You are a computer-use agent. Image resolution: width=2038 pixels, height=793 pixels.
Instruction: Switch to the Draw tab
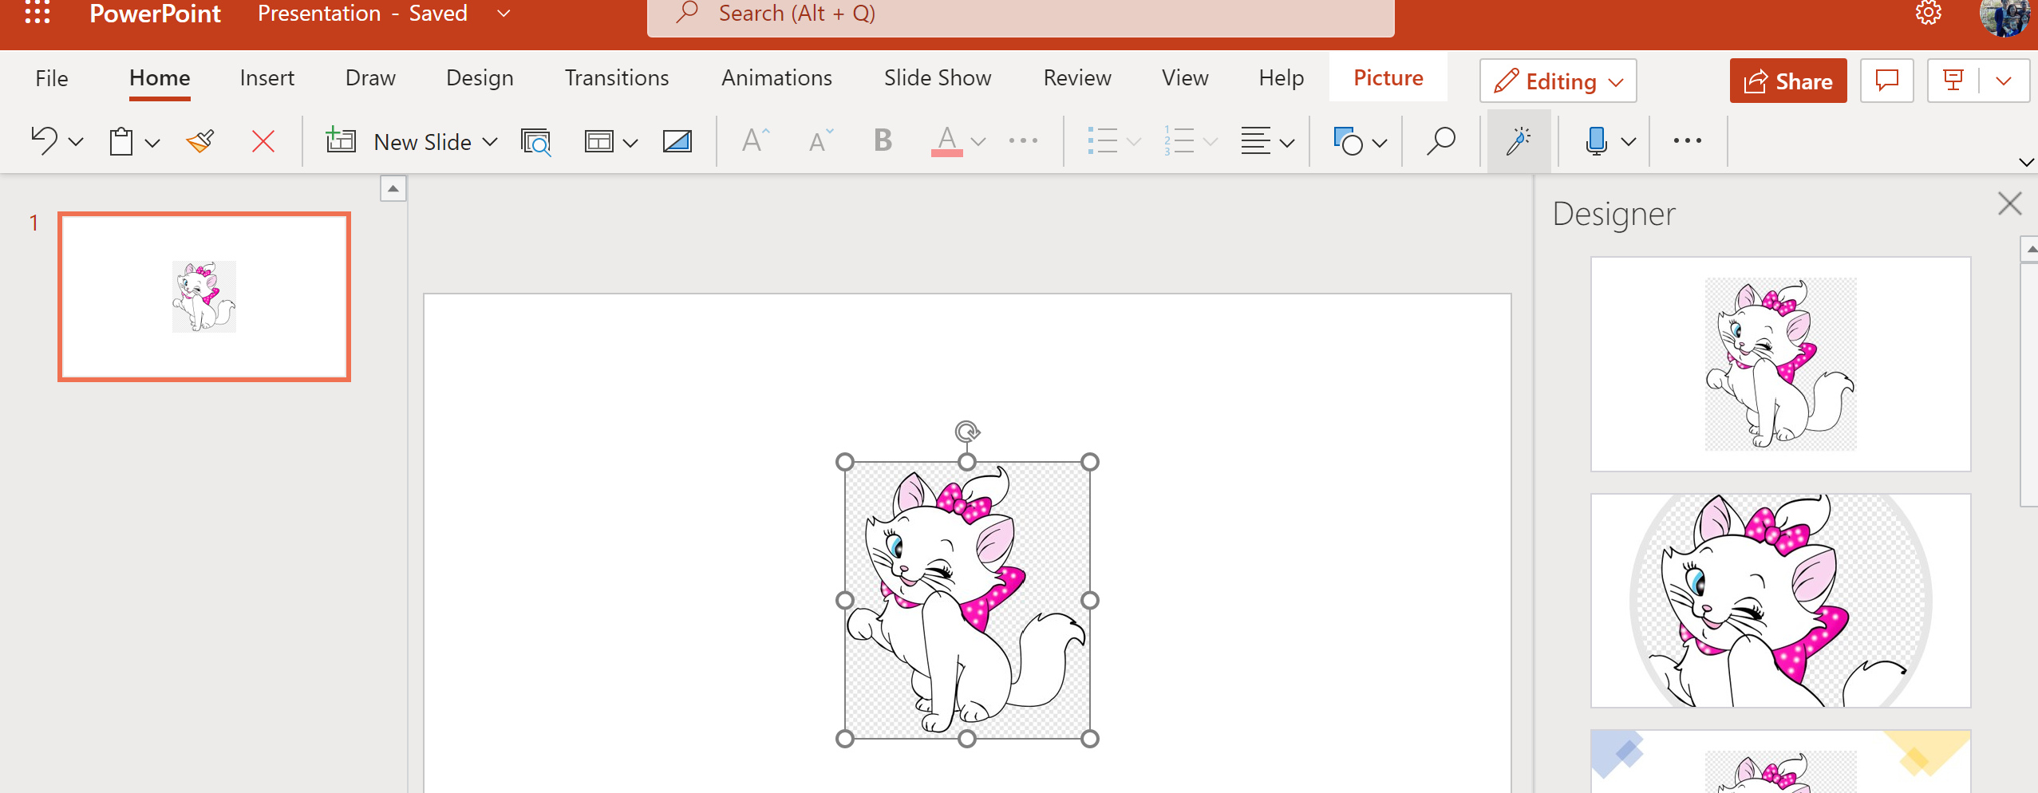point(370,78)
